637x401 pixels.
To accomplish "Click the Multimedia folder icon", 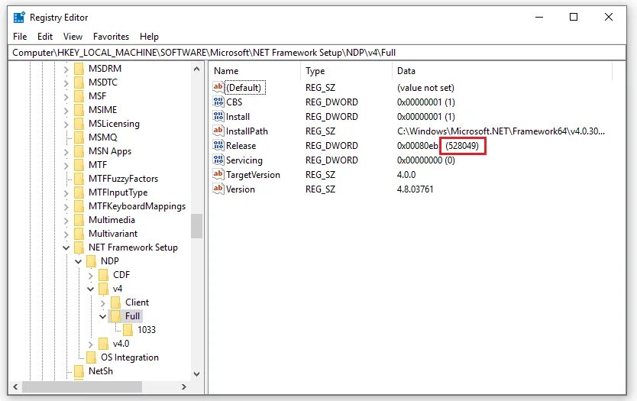I will coord(79,220).
